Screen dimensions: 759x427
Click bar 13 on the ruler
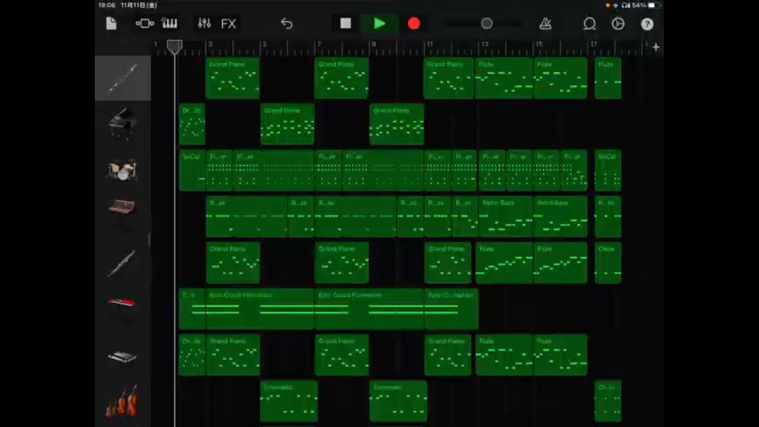click(x=485, y=44)
